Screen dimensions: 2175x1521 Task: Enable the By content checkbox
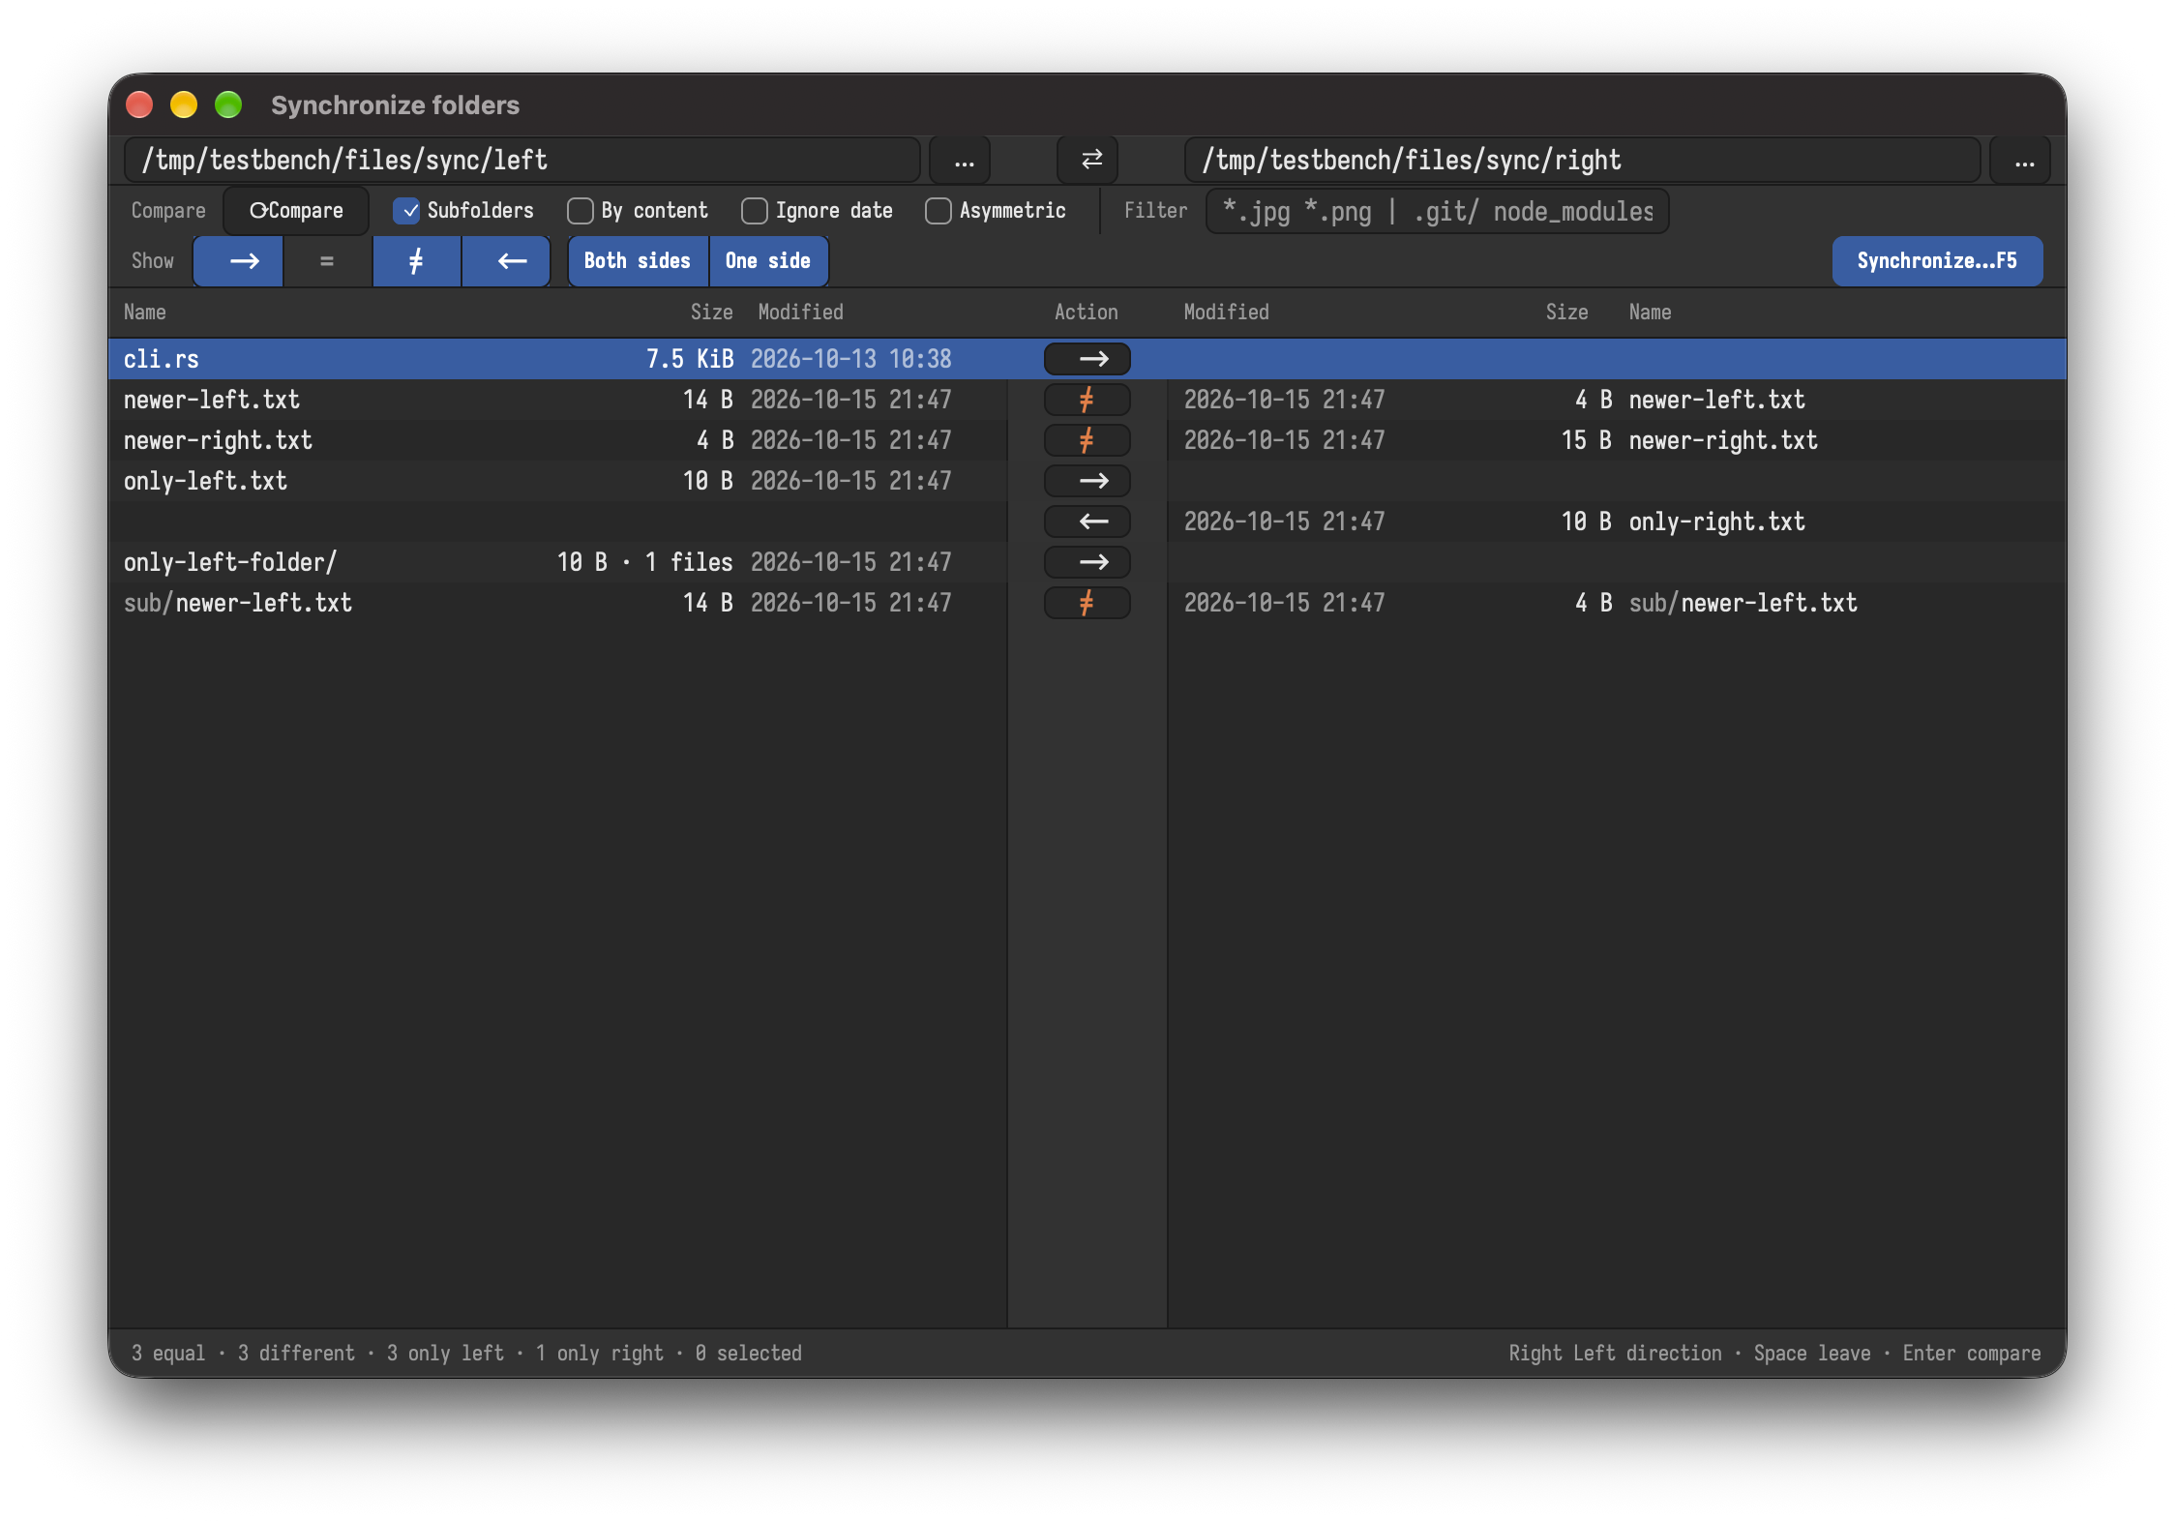pos(581,211)
